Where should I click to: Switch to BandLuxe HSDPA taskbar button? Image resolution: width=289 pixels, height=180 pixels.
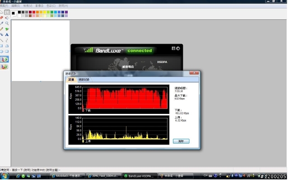point(140,176)
